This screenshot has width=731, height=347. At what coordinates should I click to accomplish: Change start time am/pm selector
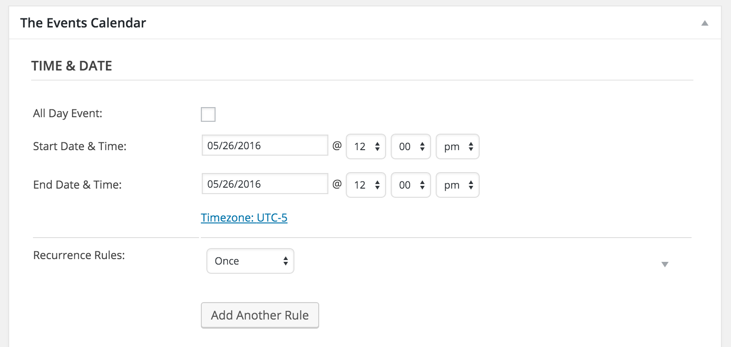pyautogui.click(x=458, y=146)
